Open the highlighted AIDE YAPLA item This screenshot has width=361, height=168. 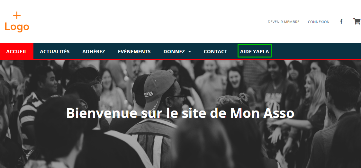(x=254, y=51)
